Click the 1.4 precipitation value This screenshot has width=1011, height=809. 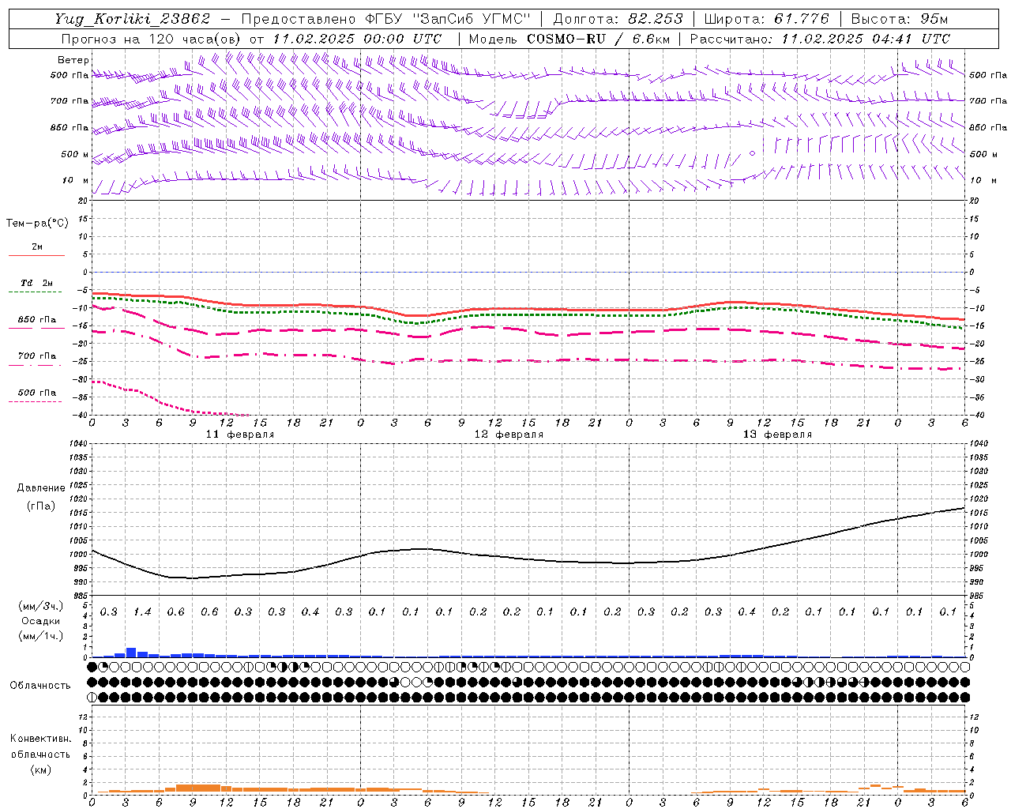(142, 611)
